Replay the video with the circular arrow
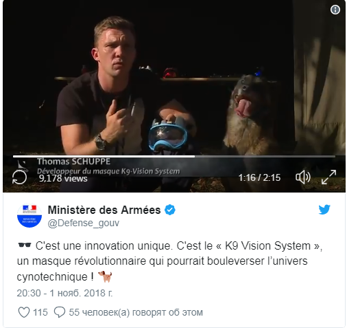This screenshot has height=328, width=347. click(19, 177)
